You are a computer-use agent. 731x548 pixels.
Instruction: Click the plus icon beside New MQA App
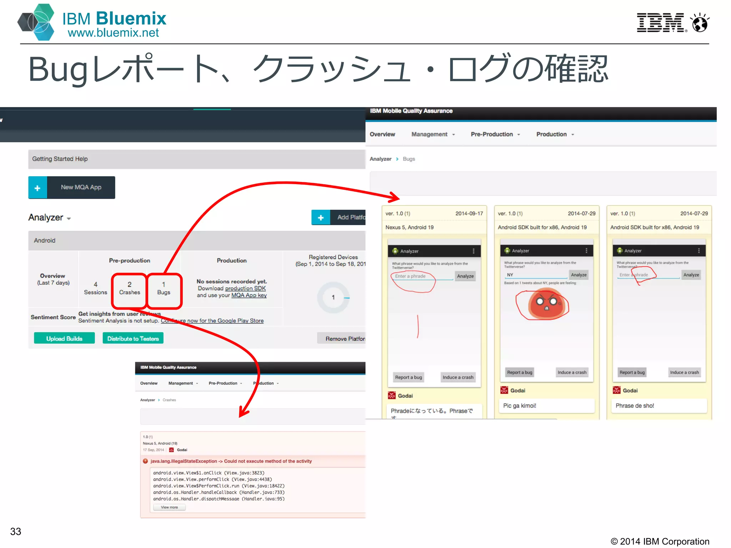click(x=37, y=188)
